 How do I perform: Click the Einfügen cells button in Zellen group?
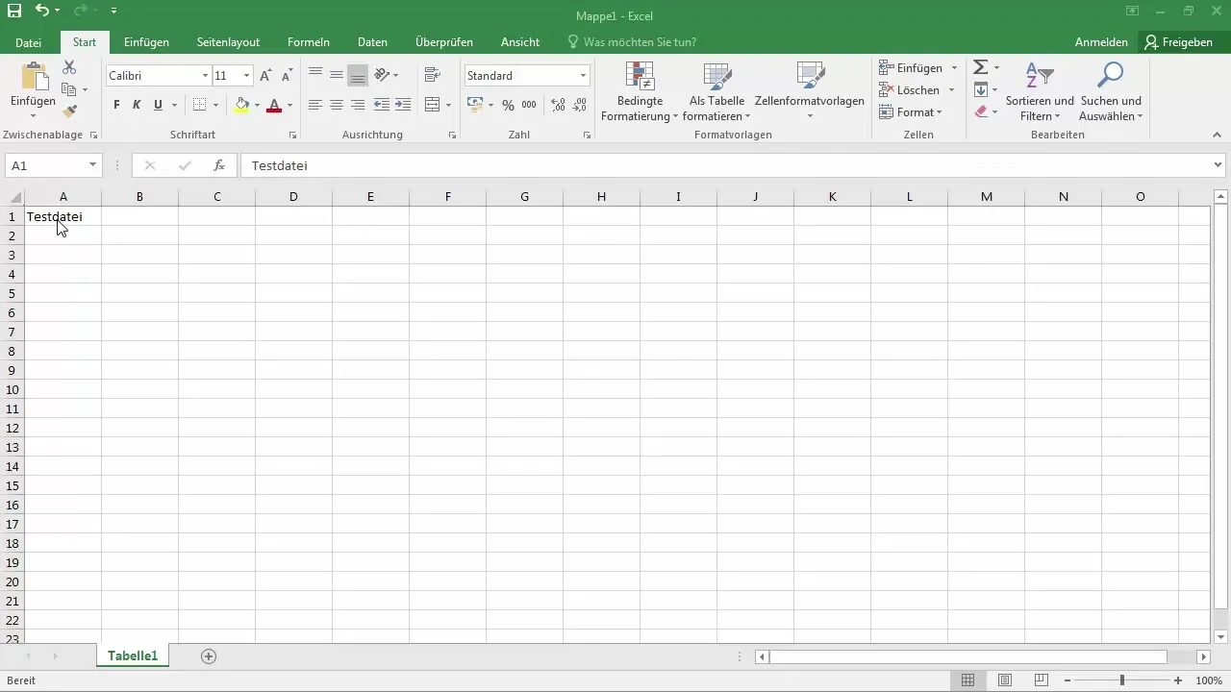point(918,68)
